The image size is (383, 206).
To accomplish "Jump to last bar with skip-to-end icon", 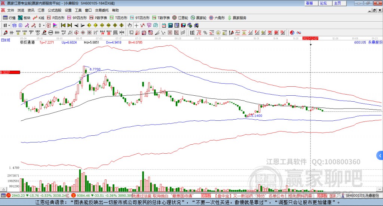I will pos(70,25).
